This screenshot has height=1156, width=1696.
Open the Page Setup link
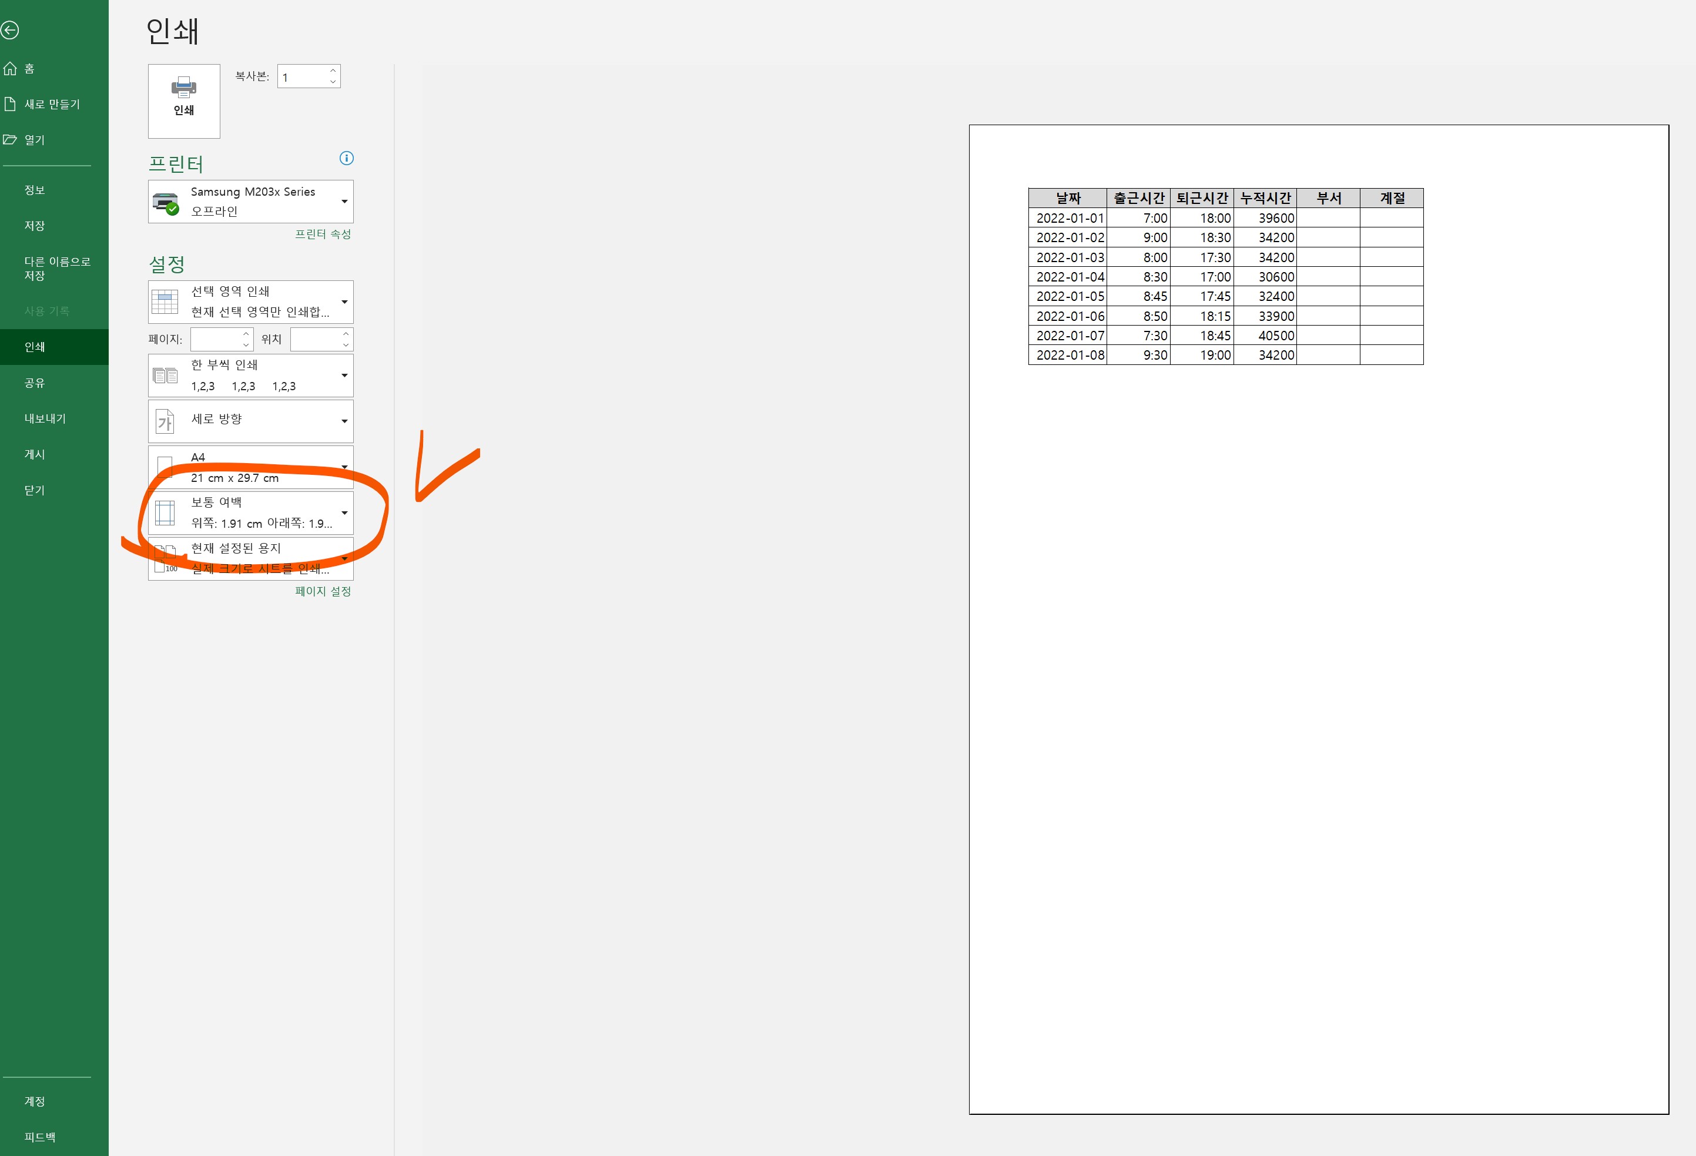pos(323,591)
